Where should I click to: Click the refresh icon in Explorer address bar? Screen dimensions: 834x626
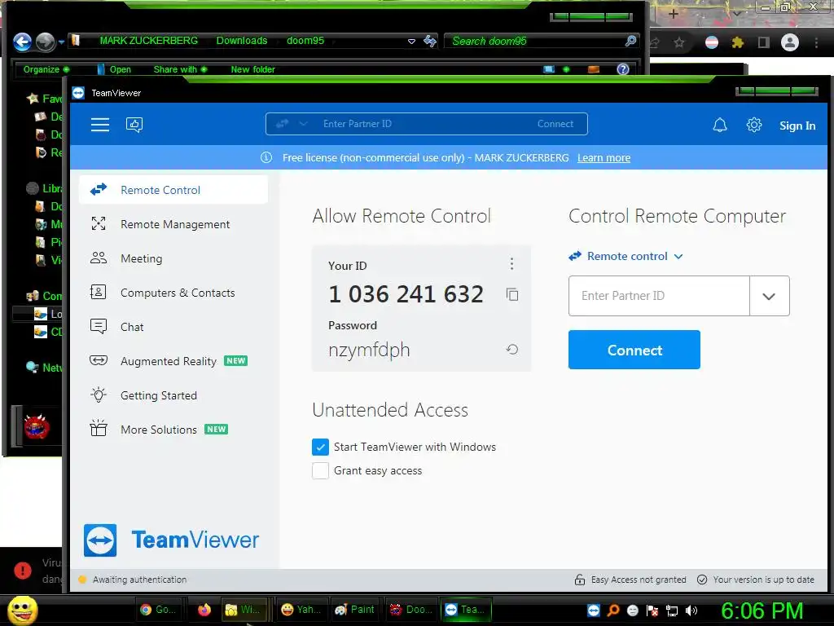point(430,41)
